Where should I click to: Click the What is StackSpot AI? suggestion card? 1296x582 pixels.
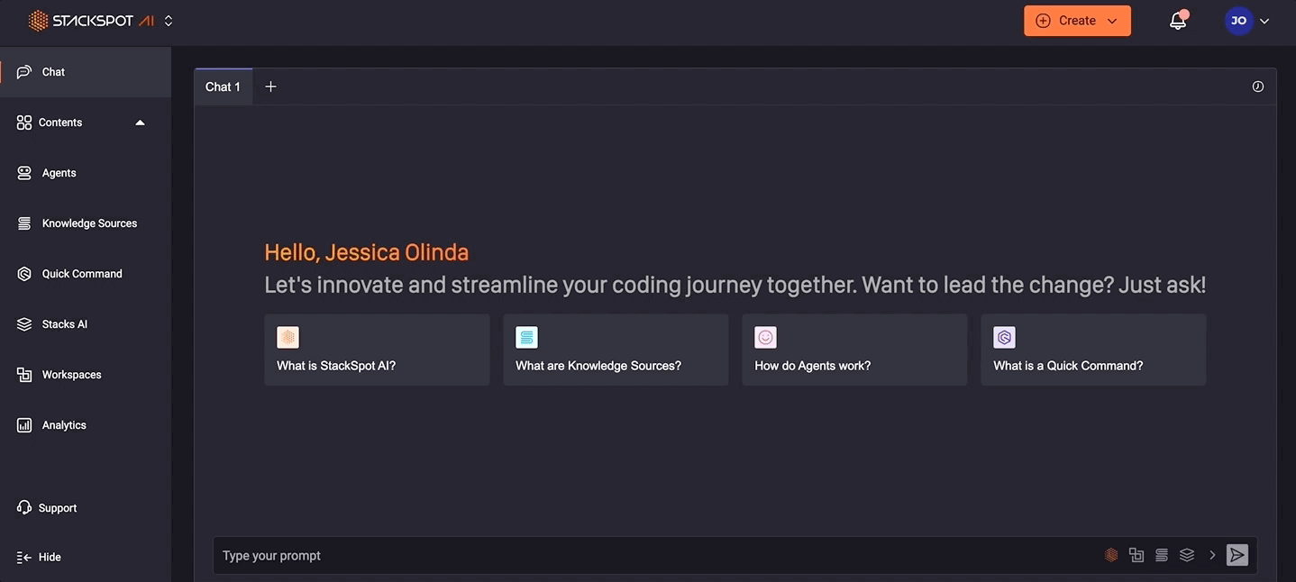pyautogui.click(x=377, y=350)
